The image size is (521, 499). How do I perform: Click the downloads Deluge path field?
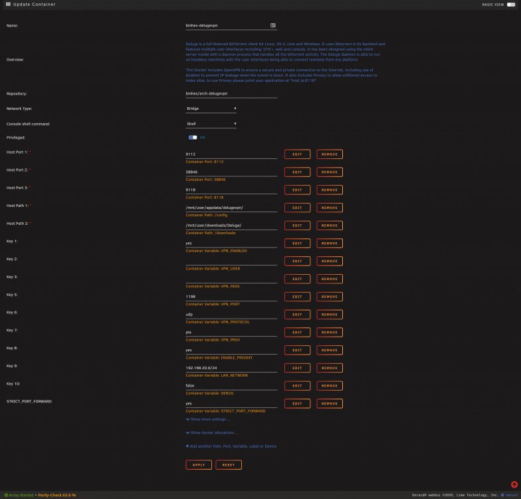coord(231,226)
